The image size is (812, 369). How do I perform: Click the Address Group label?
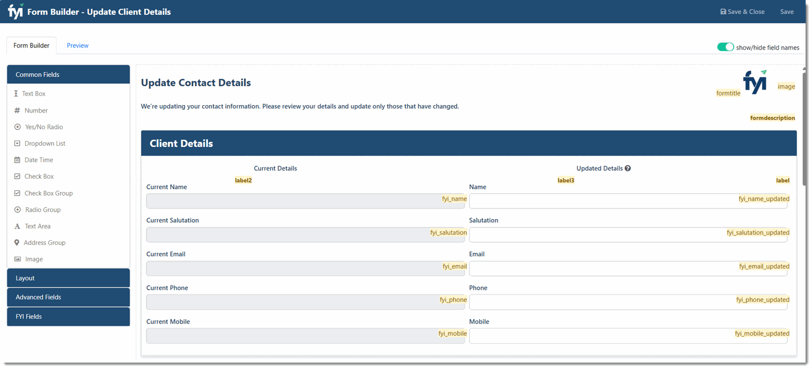click(44, 242)
